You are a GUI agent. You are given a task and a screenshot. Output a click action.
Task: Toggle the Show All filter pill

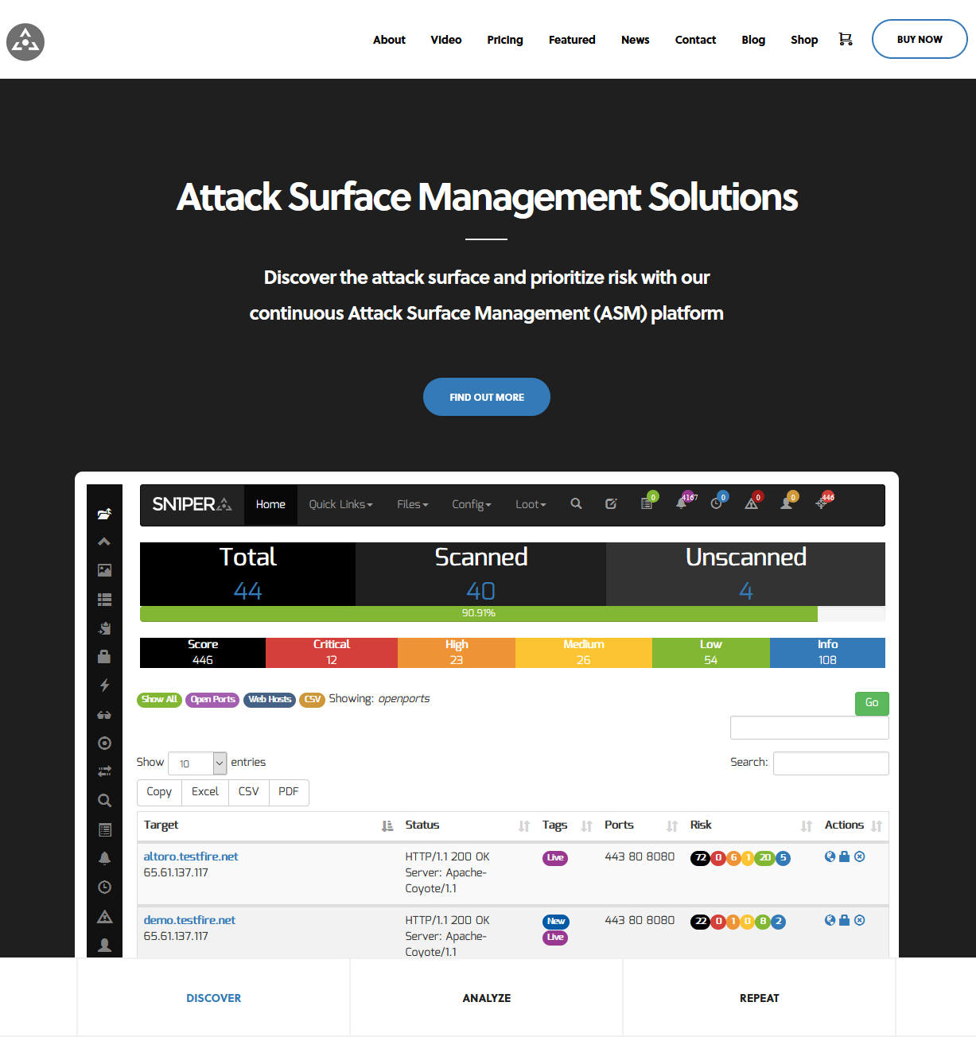pos(159,700)
